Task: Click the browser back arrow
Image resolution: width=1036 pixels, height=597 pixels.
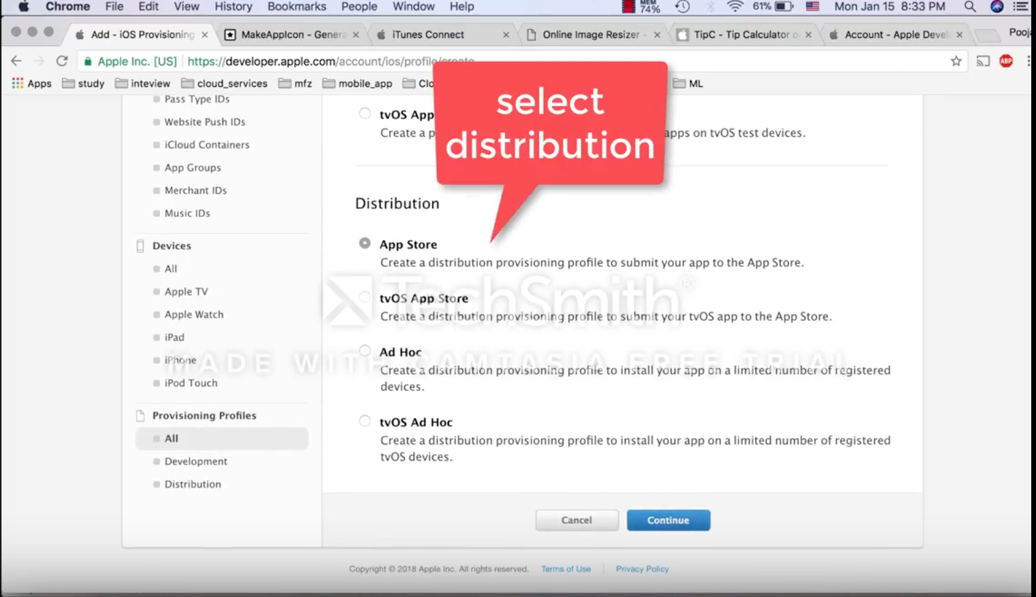Action: point(16,61)
